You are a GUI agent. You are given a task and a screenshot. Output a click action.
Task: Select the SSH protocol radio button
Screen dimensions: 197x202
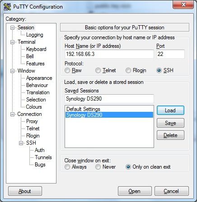coord(159,70)
